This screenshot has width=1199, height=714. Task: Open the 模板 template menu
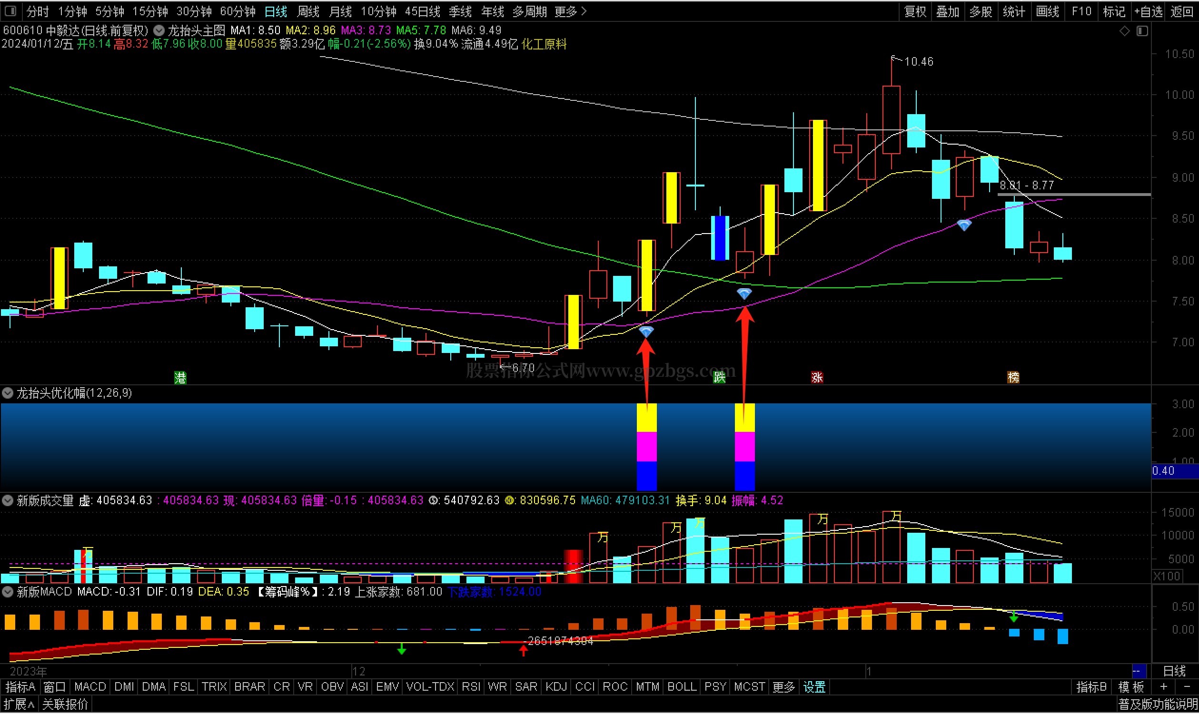click(x=1131, y=687)
